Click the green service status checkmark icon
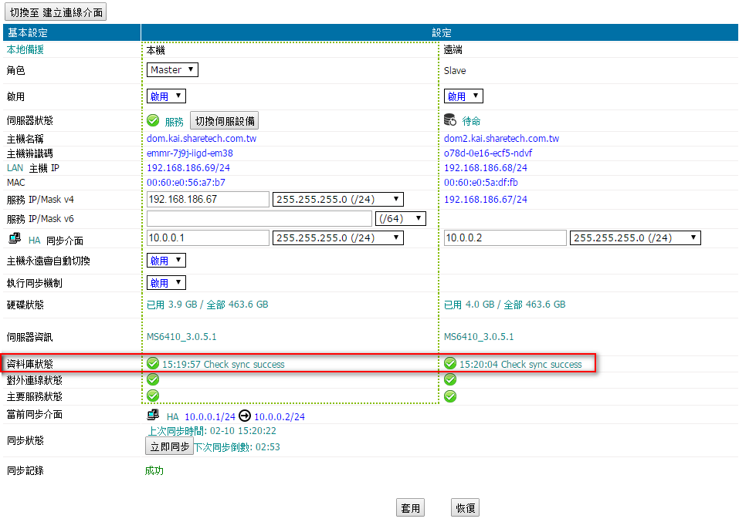 click(153, 121)
